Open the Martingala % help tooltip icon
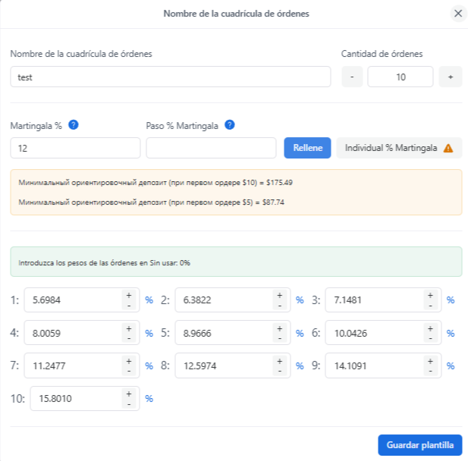 [73, 124]
